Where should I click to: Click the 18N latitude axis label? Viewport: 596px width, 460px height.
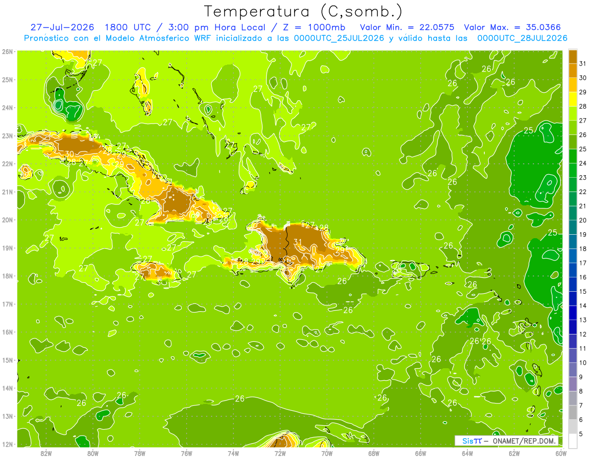pyautogui.click(x=7, y=276)
